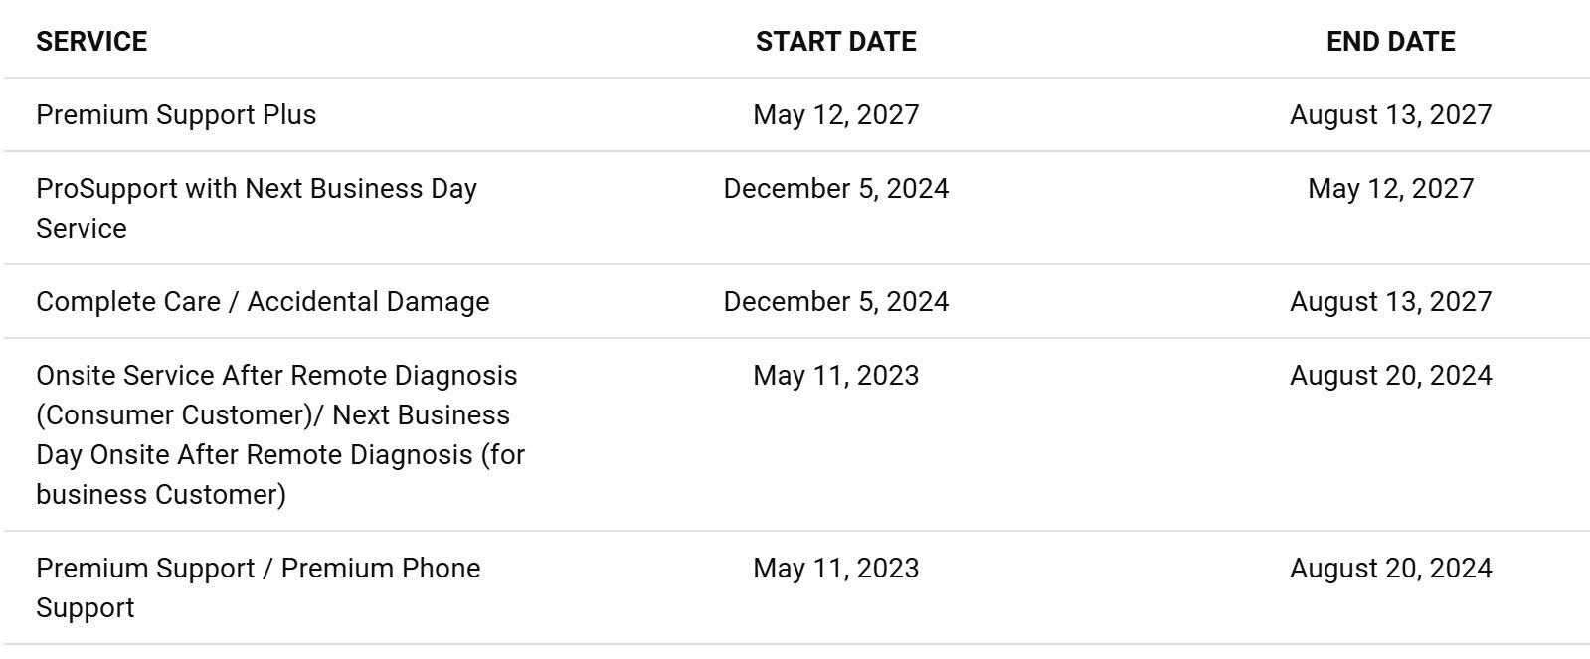
Task: Click Onsite Service end date August 20, 2024
Action: click(1390, 375)
